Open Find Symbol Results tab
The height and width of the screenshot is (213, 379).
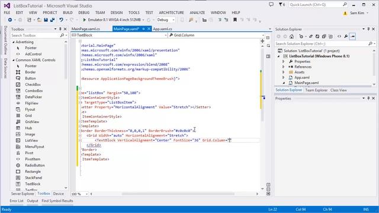pos(57,201)
